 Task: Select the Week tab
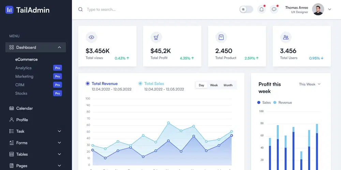tap(214, 85)
